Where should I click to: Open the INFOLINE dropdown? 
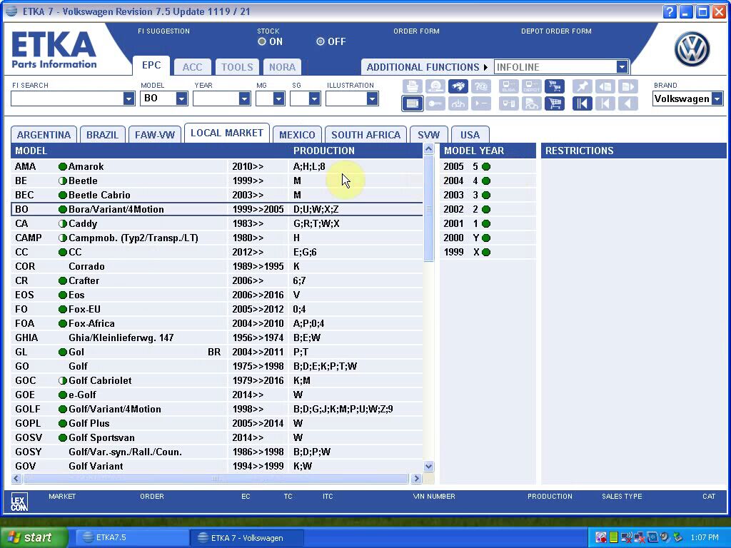pos(622,67)
